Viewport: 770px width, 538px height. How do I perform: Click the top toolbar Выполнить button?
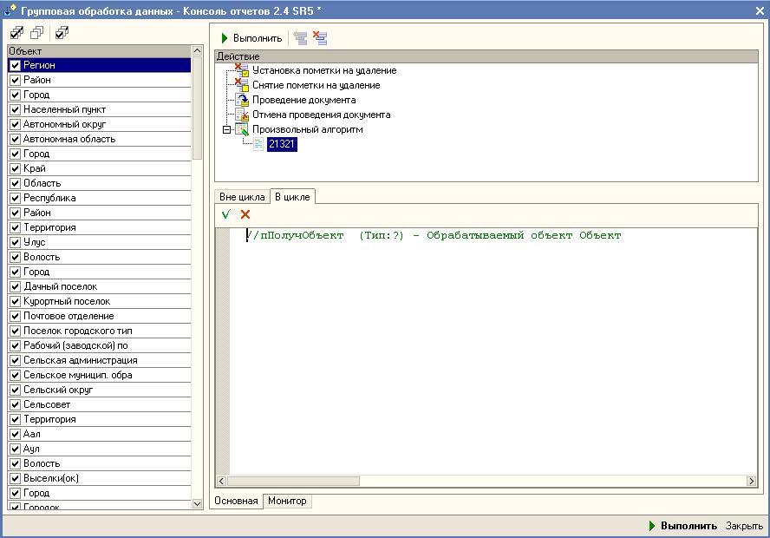click(252, 38)
